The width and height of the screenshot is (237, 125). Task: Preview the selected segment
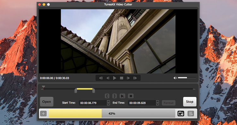click(122, 96)
